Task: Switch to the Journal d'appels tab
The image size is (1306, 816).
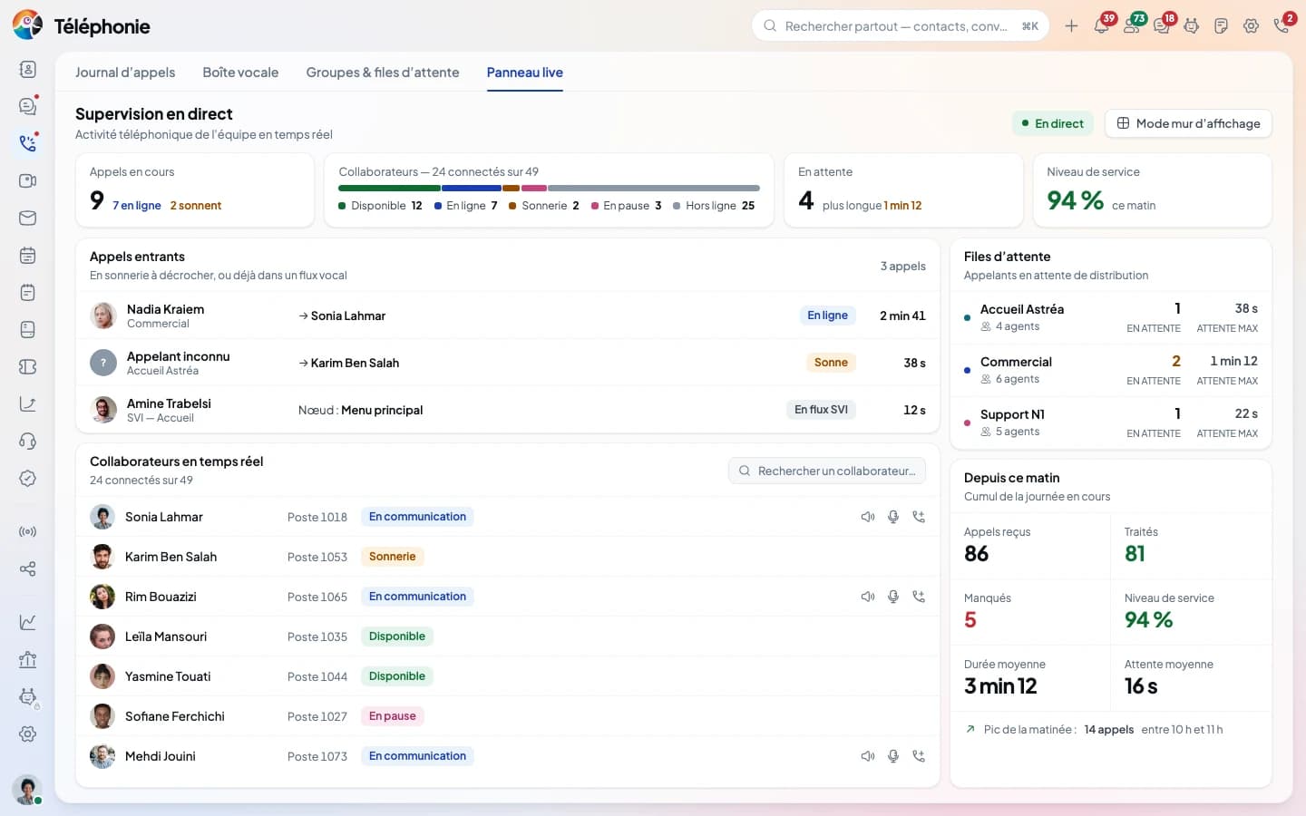Action: click(125, 73)
